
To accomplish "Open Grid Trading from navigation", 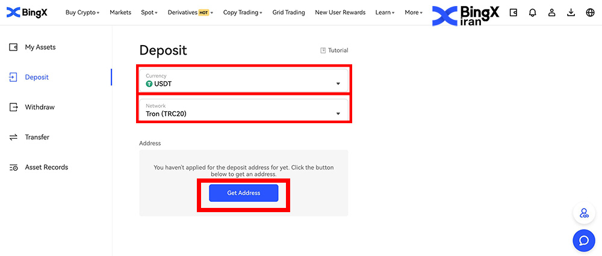I will [x=288, y=12].
